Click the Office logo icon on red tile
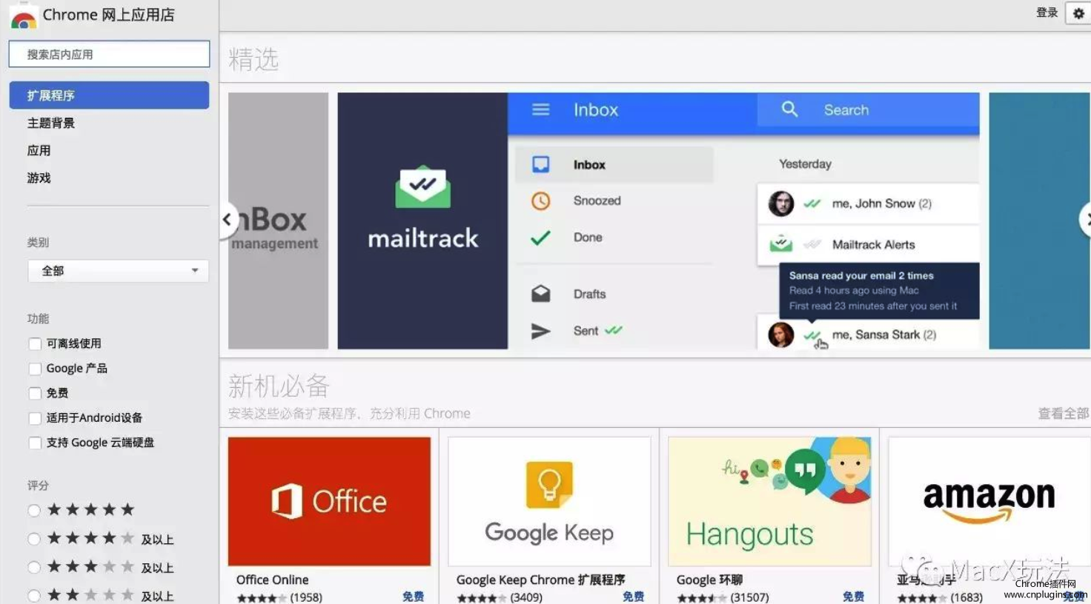 point(287,501)
